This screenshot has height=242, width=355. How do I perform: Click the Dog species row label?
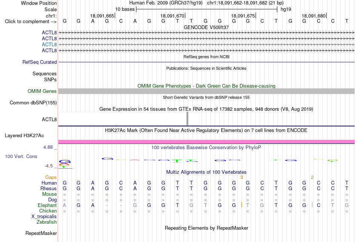coord(52,200)
